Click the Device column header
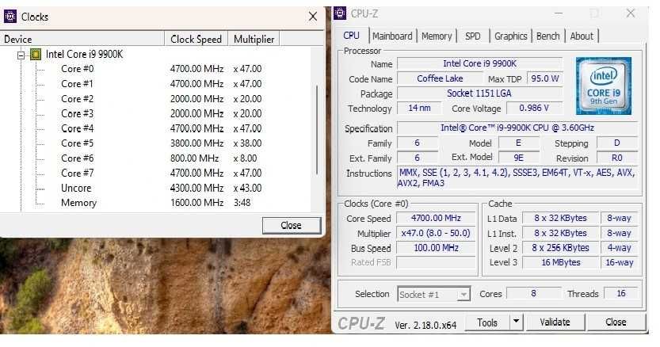Viewport: 660px width, 347px height. click(x=82, y=39)
